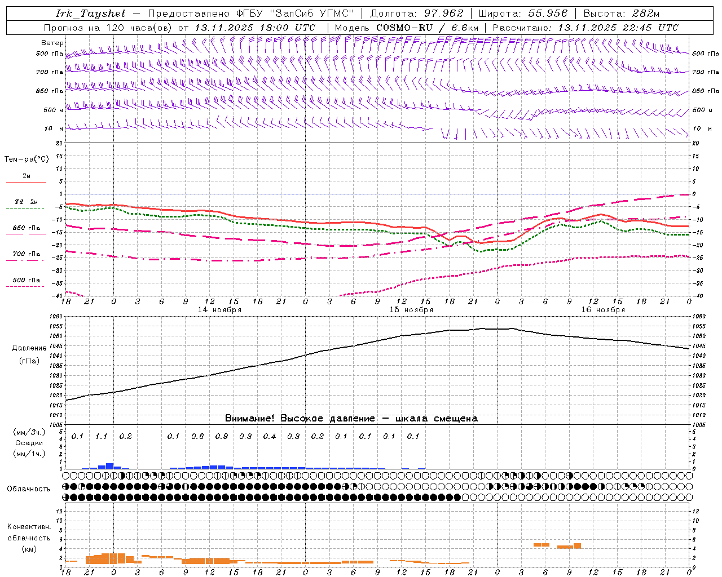Click the "Td 2м" dew point legend entry
Image resolution: width=722 pixels, height=577 pixels.
(x=27, y=202)
